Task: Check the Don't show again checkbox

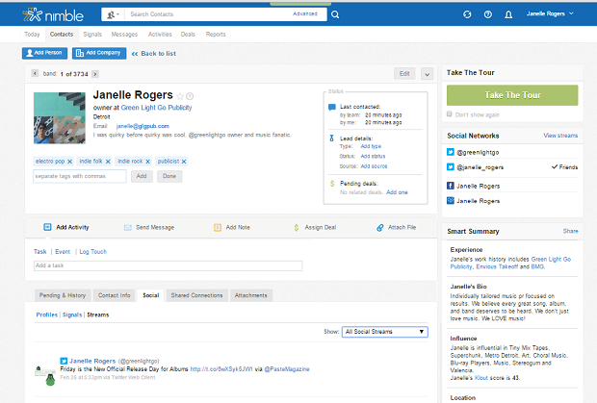Action: click(x=452, y=113)
